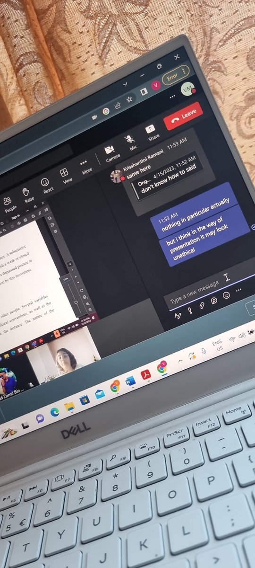This screenshot has height=568, width=255.
Task: Open the More actions menu
Action: pyautogui.click(x=85, y=166)
